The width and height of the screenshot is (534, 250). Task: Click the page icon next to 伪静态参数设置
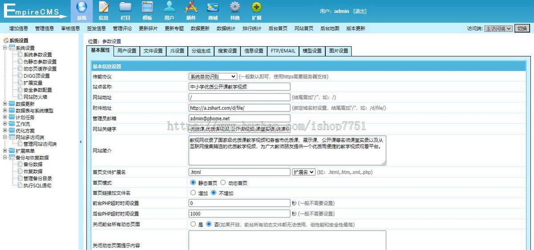point(20,62)
